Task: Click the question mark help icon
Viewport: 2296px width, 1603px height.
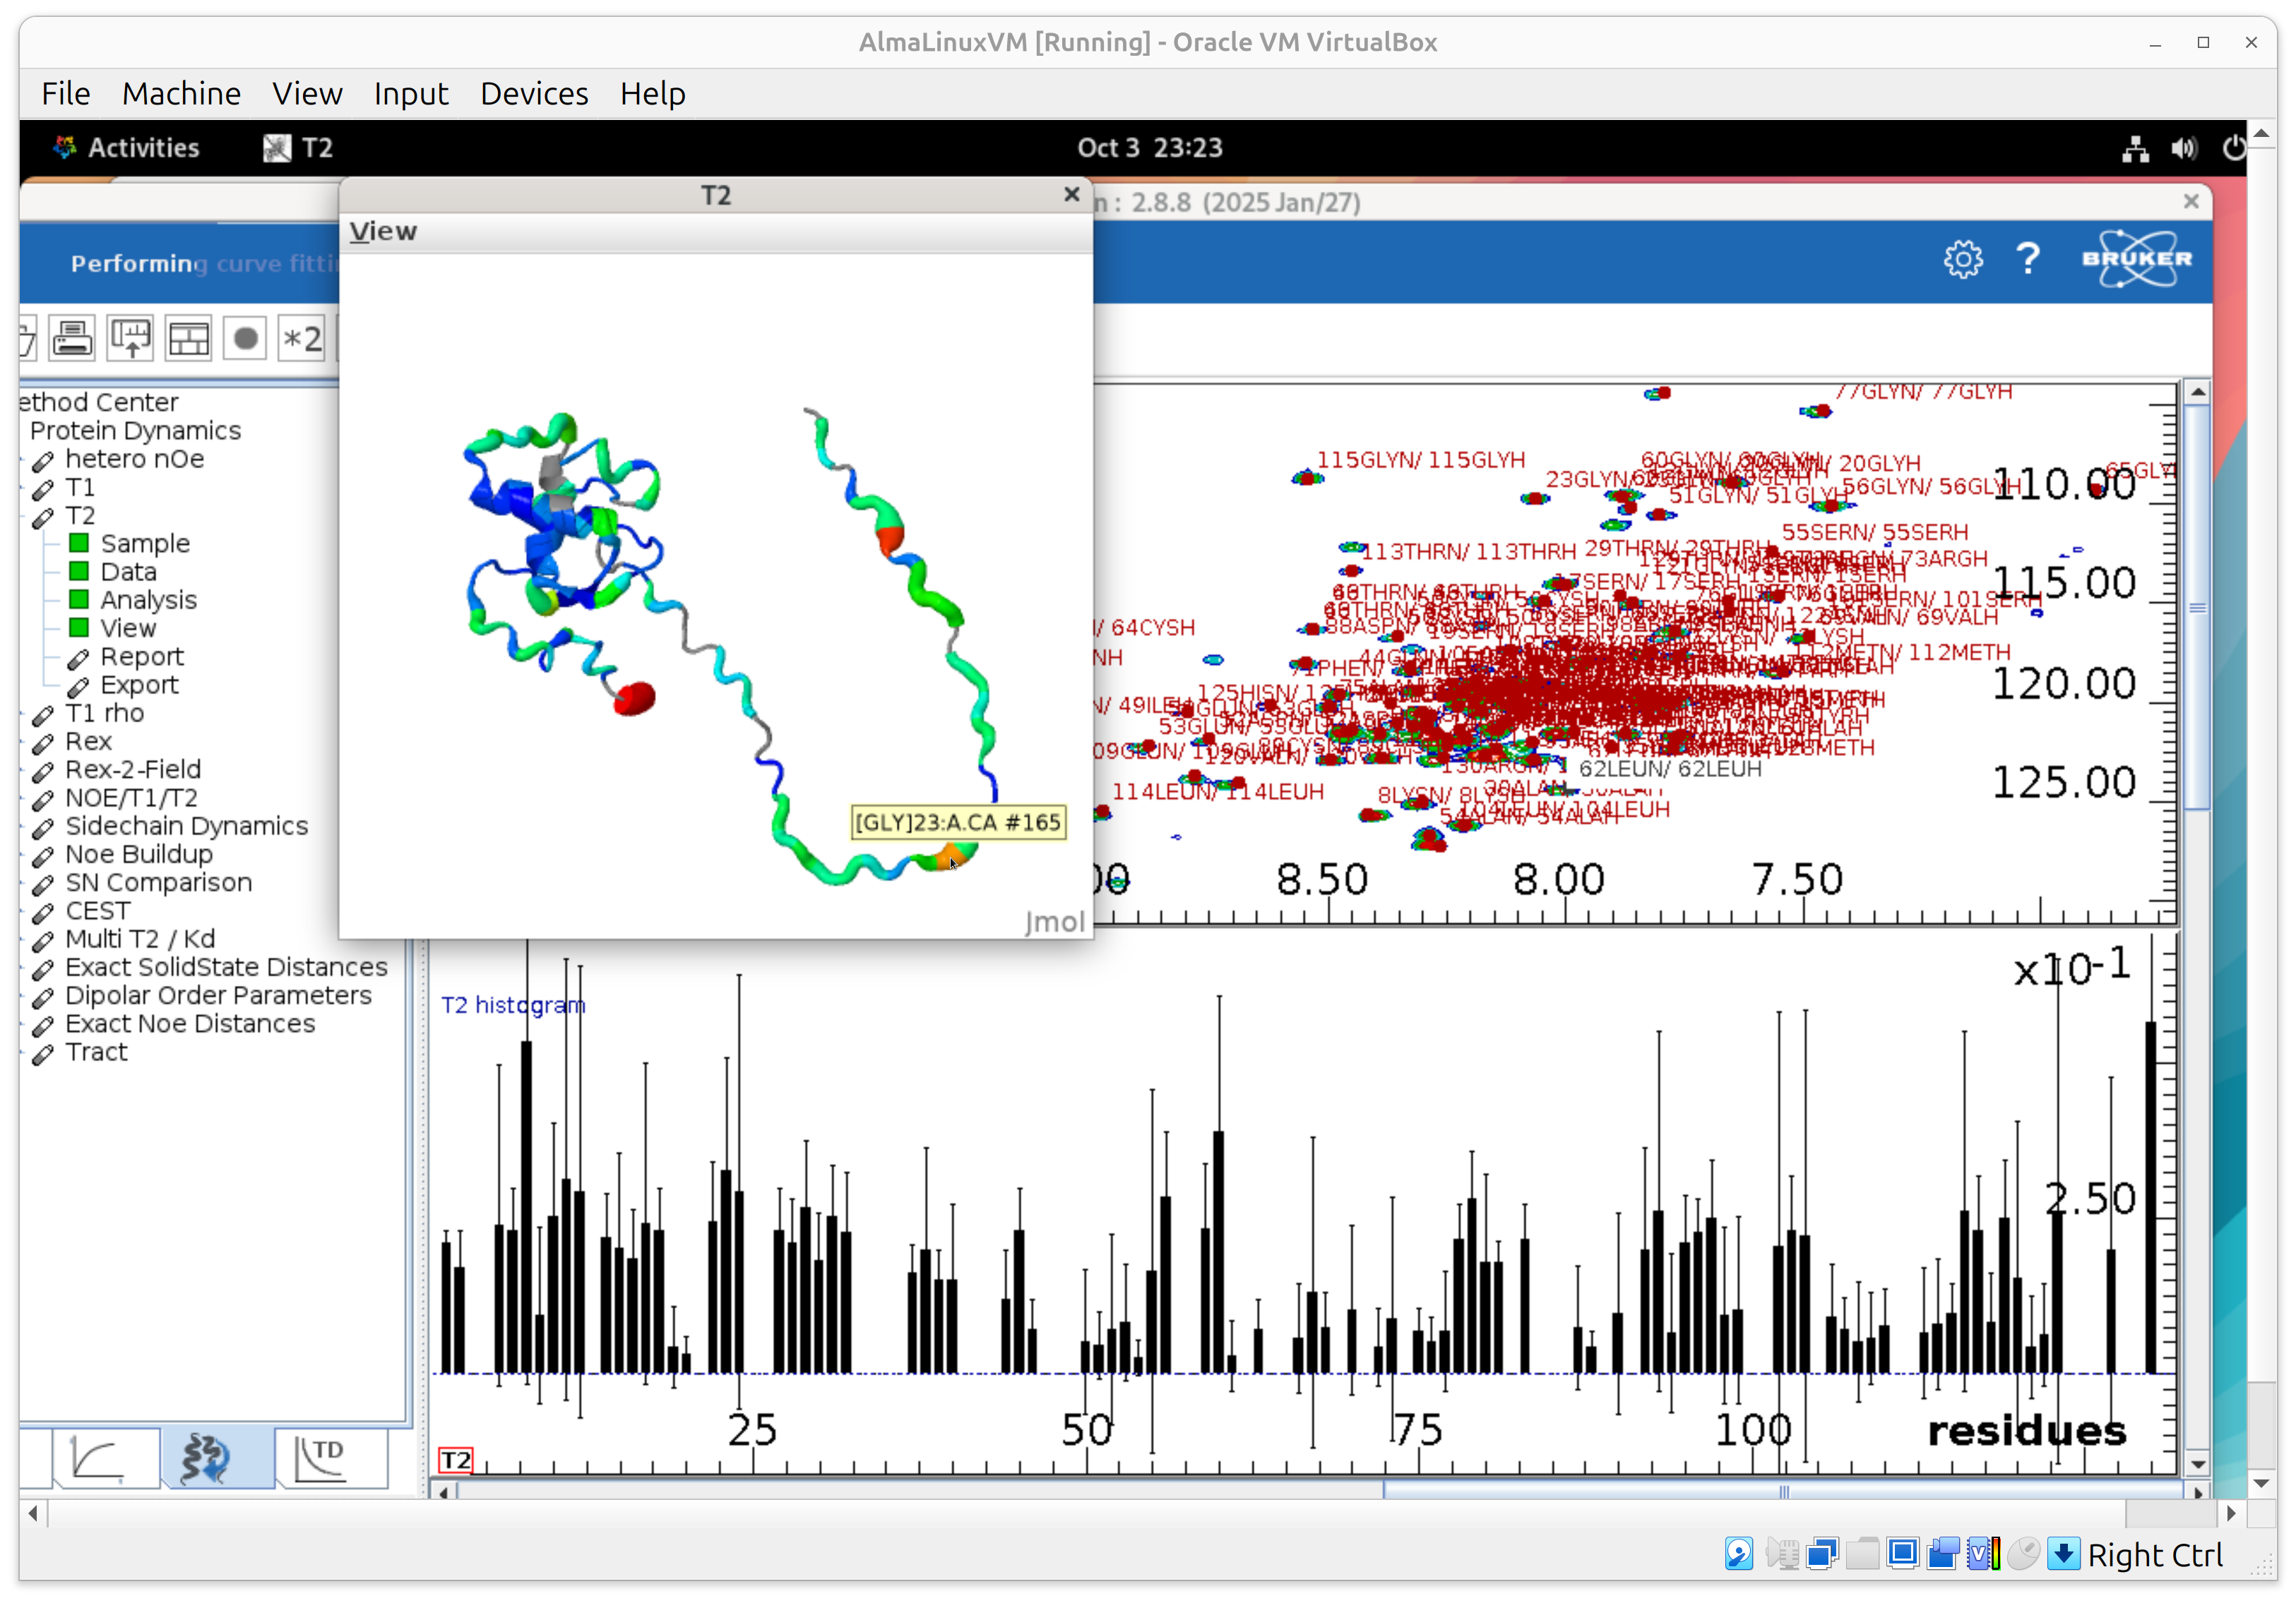Action: tap(2027, 260)
